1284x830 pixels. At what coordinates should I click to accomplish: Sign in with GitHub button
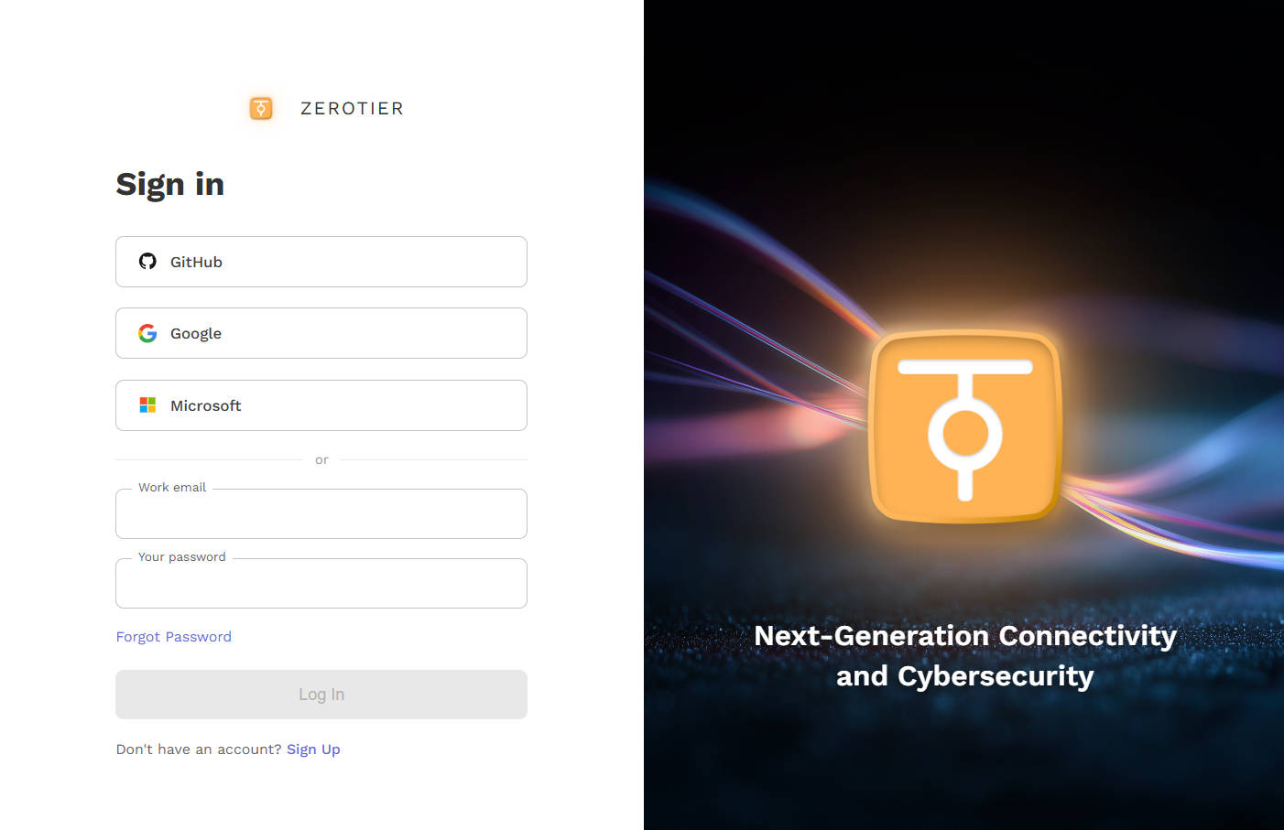321,262
